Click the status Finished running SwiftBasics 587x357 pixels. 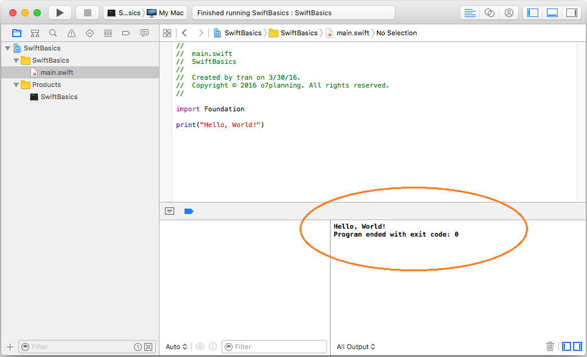coord(264,13)
